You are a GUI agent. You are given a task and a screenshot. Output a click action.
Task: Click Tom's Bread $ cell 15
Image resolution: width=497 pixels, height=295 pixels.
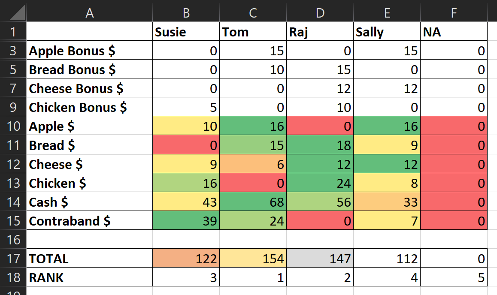click(x=253, y=145)
